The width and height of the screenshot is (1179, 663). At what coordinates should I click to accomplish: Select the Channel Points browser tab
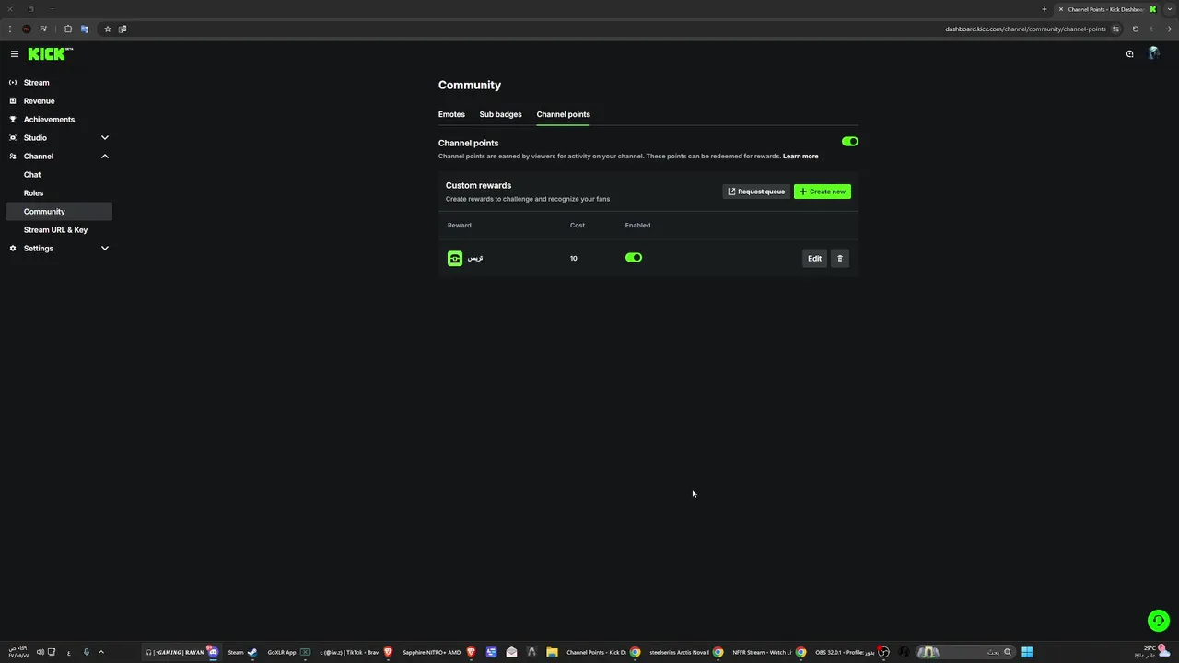pyautogui.click(x=1106, y=9)
